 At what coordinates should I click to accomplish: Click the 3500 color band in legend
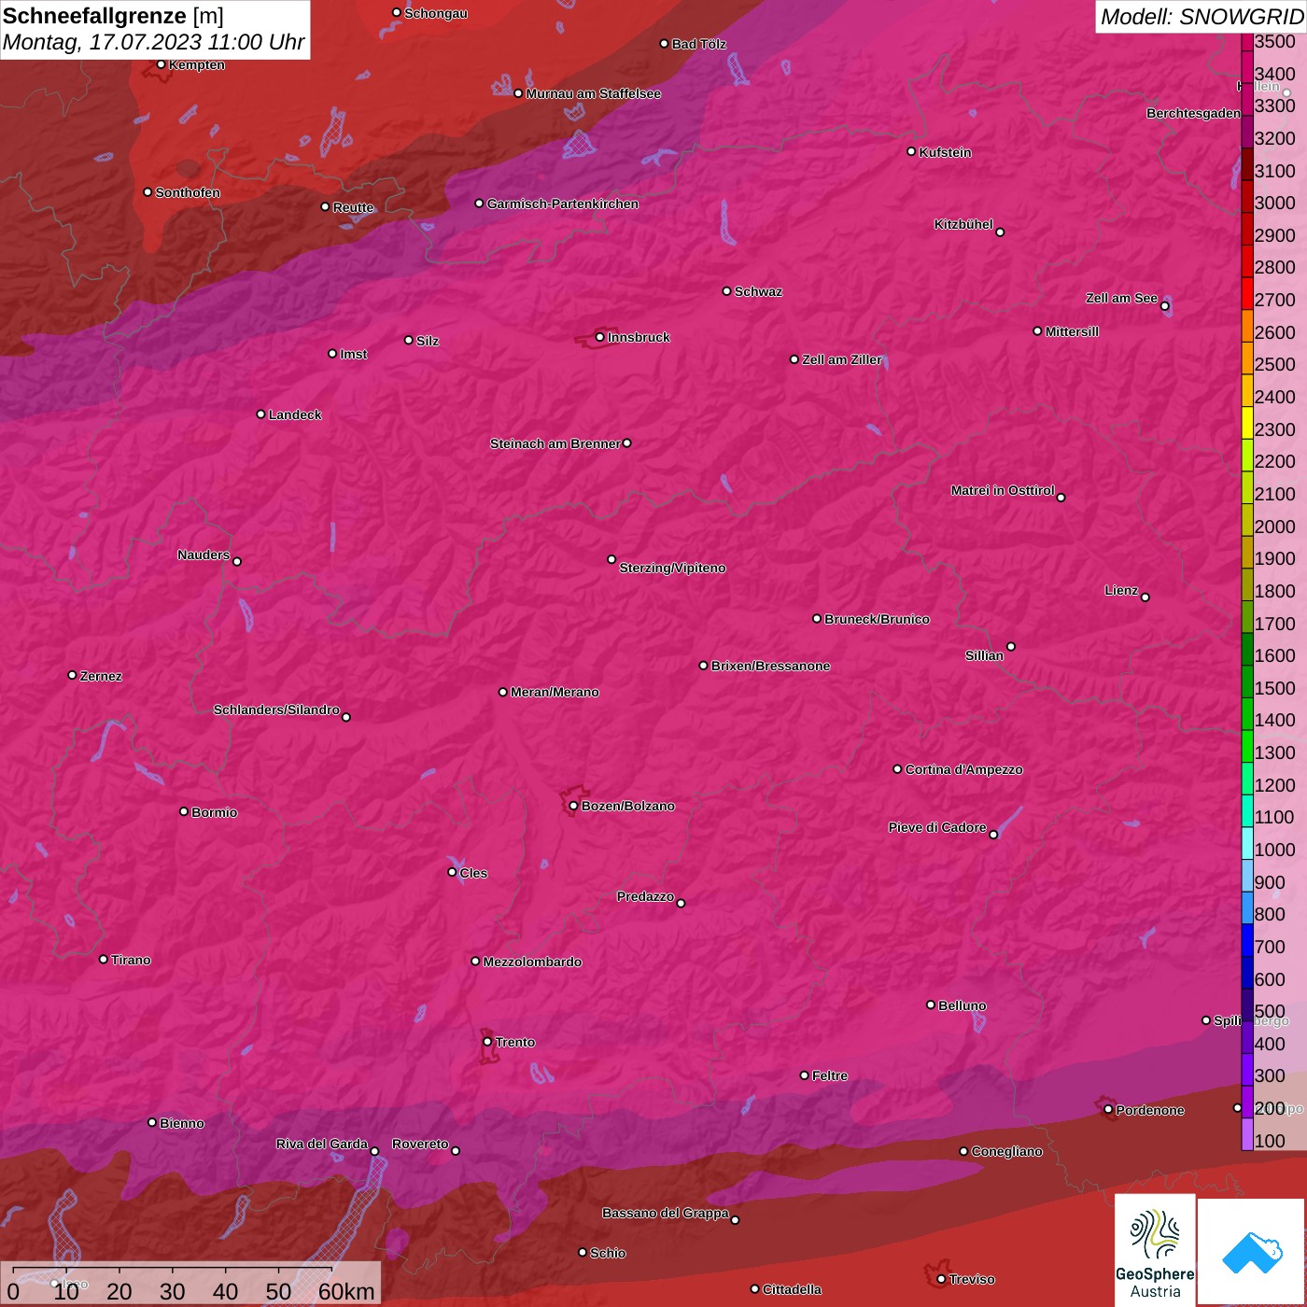[1247, 42]
